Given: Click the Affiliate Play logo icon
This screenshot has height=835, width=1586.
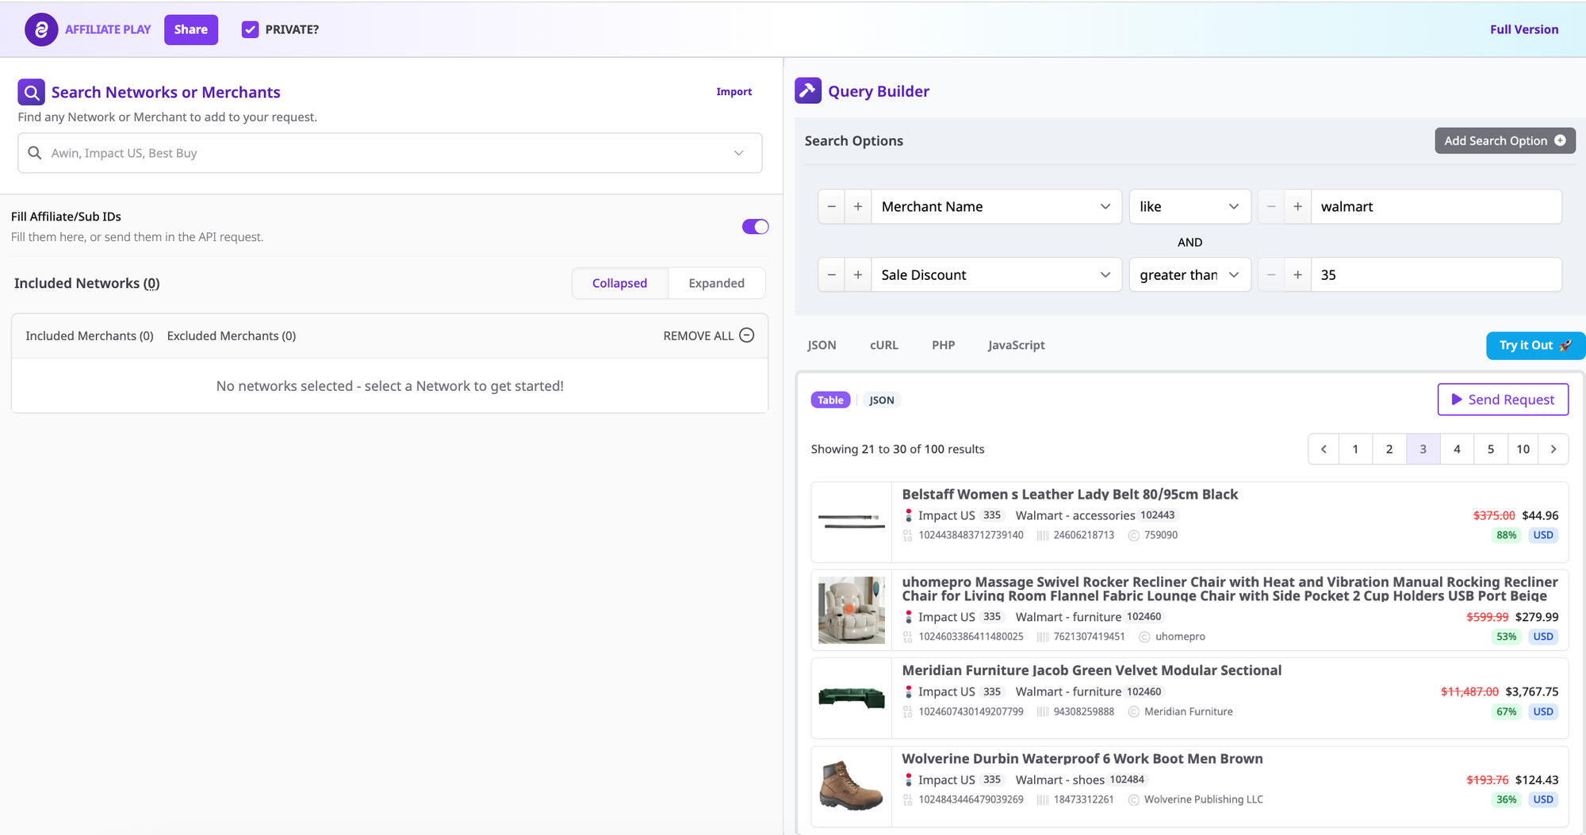Looking at the screenshot, I should pos(41,29).
